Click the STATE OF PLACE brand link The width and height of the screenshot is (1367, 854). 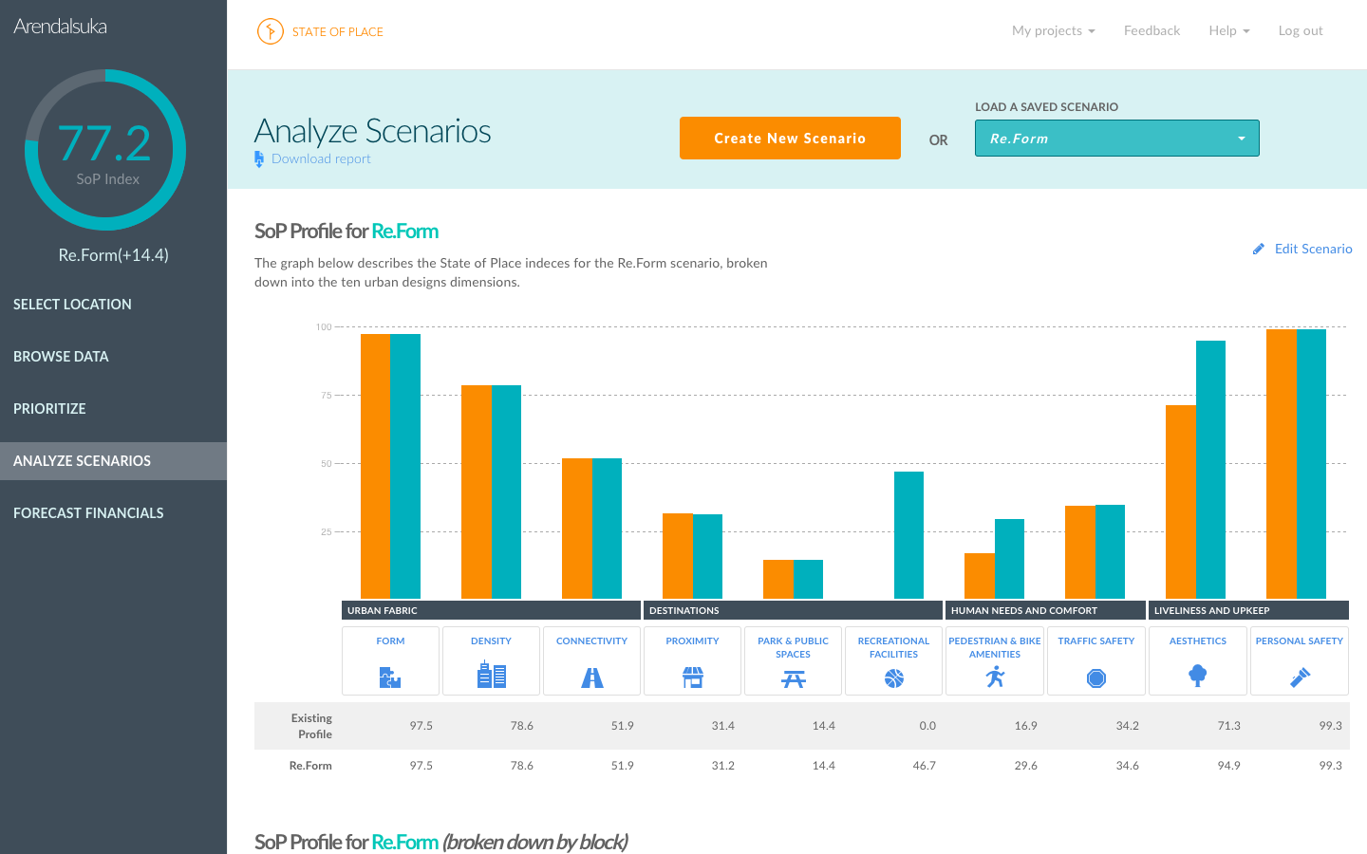[338, 32]
